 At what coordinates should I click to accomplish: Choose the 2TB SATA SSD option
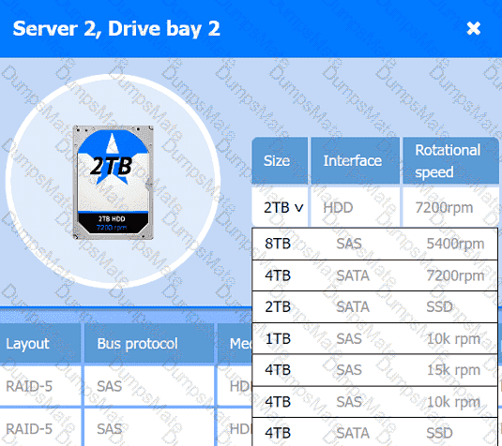point(374,306)
